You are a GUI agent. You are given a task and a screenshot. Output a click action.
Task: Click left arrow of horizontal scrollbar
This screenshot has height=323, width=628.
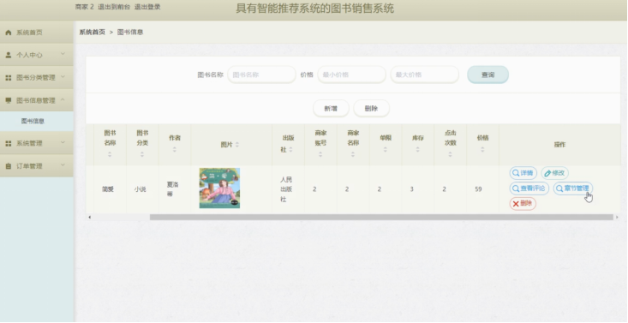pos(90,218)
